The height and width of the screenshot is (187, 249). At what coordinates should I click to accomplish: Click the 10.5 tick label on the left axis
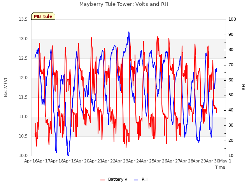click(23, 136)
